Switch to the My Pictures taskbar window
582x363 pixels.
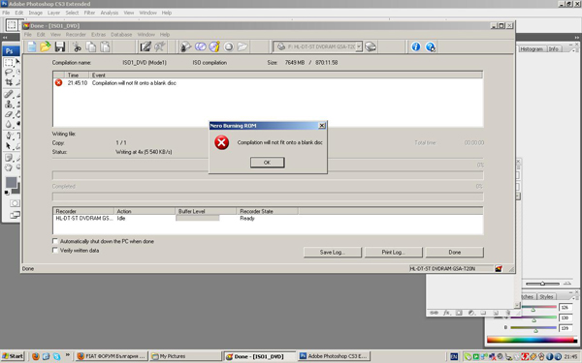point(185,356)
